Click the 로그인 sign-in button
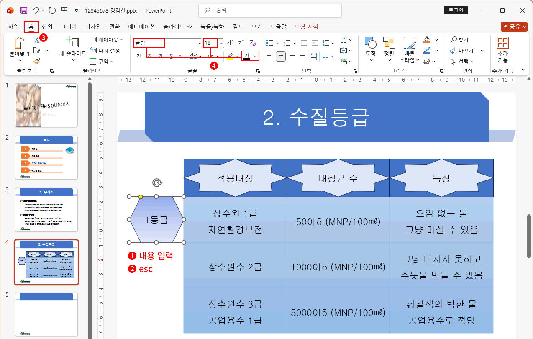This screenshot has height=339, width=533. [456, 10]
